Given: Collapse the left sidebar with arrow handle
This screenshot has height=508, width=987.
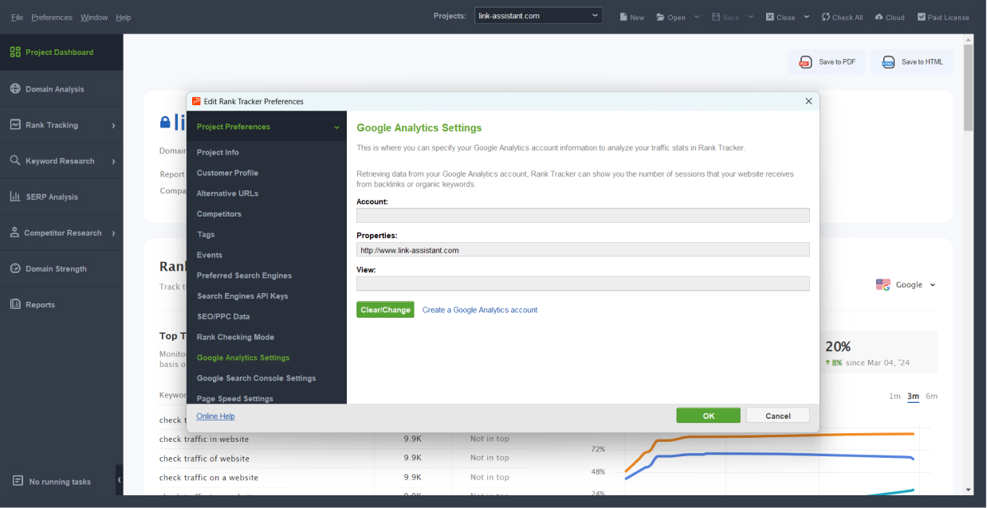Looking at the screenshot, I should coord(120,479).
